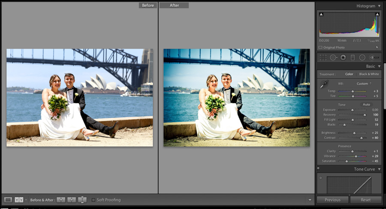Select the Spot Removal tool

[x=333, y=58]
